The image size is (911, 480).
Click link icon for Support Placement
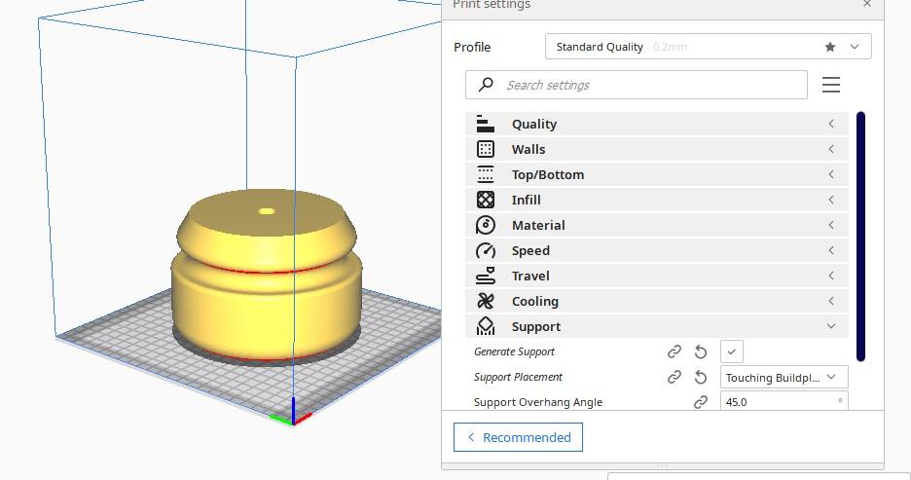[x=674, y=377]
